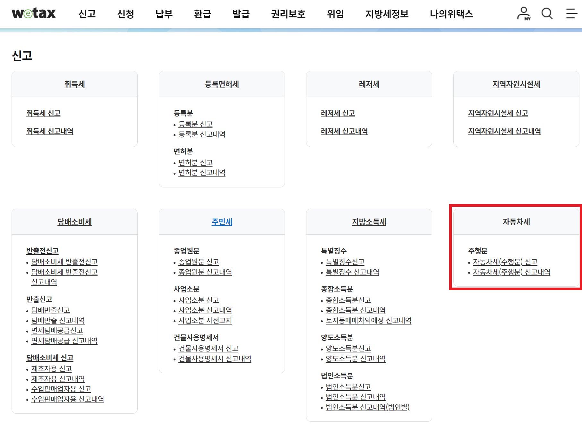Viewport: 582px width, 424px height.
Task: Open the MY profile icon
Action: pyautogui.click(x=523, y=13)
